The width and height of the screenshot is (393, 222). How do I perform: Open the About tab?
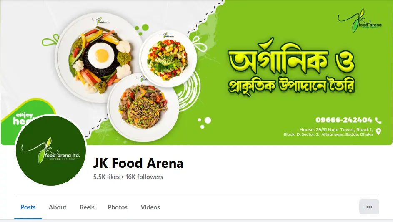click(x=58, y=207)
